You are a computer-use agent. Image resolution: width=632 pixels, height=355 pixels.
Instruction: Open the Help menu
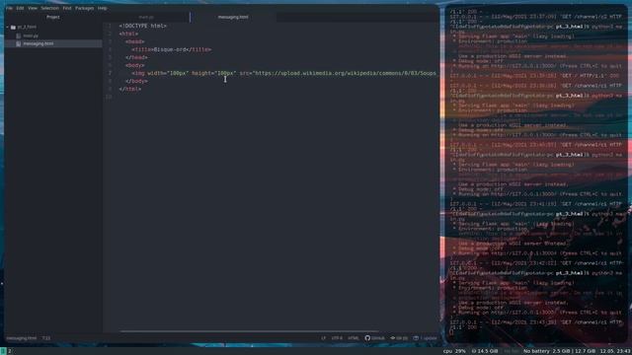(x=103, y=8)
